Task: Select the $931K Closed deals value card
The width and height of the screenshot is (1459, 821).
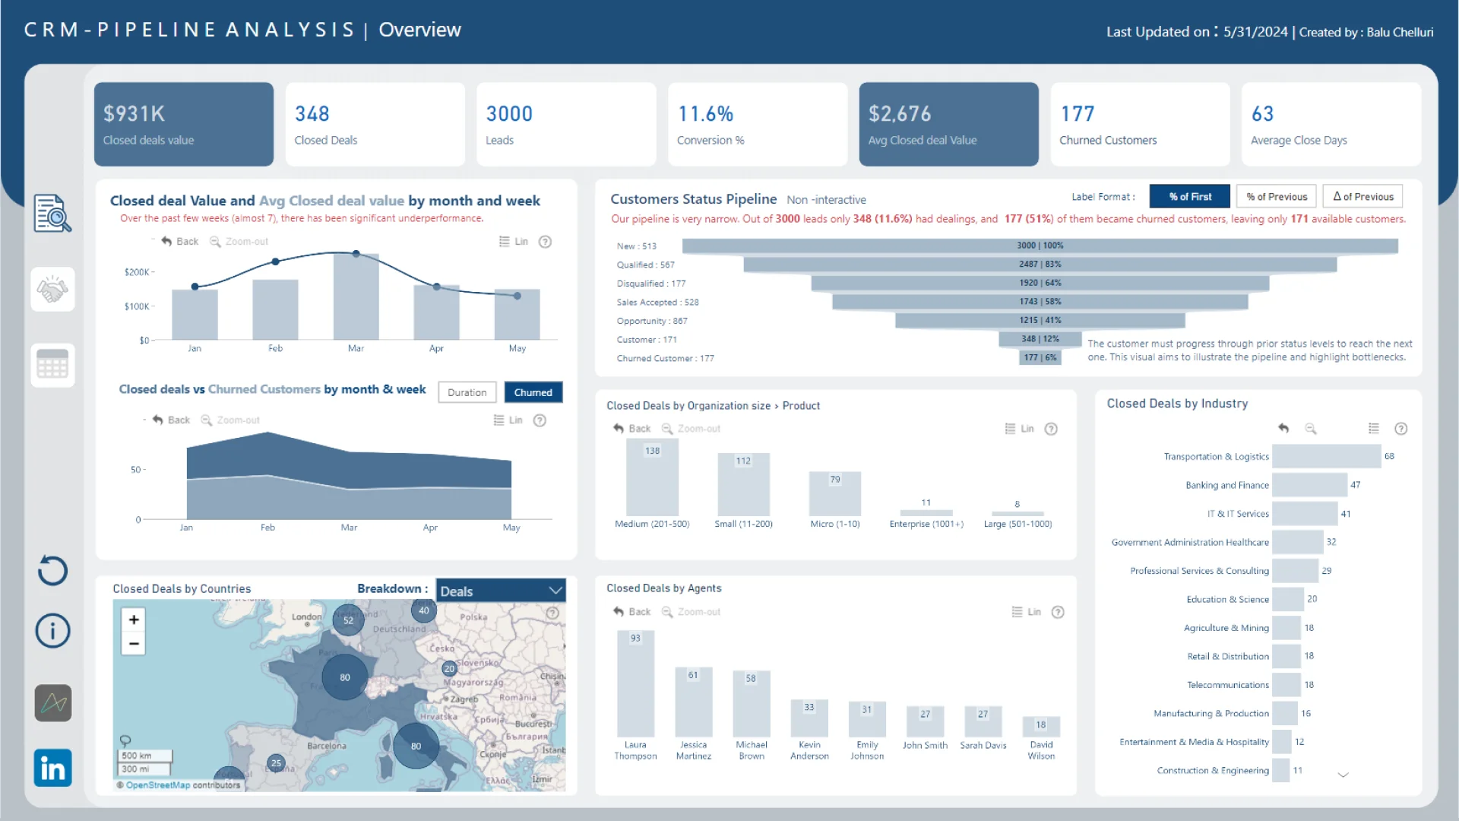Action: pos(184,124)
